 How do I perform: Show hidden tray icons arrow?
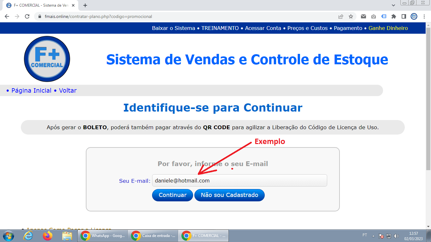pyautogui.click(x=374, y=236)
